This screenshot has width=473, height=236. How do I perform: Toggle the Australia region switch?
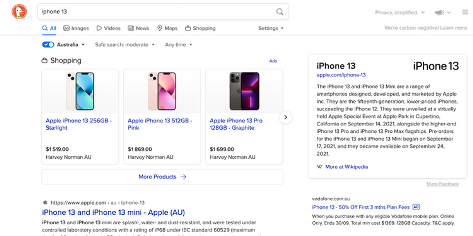coord(48,45)
